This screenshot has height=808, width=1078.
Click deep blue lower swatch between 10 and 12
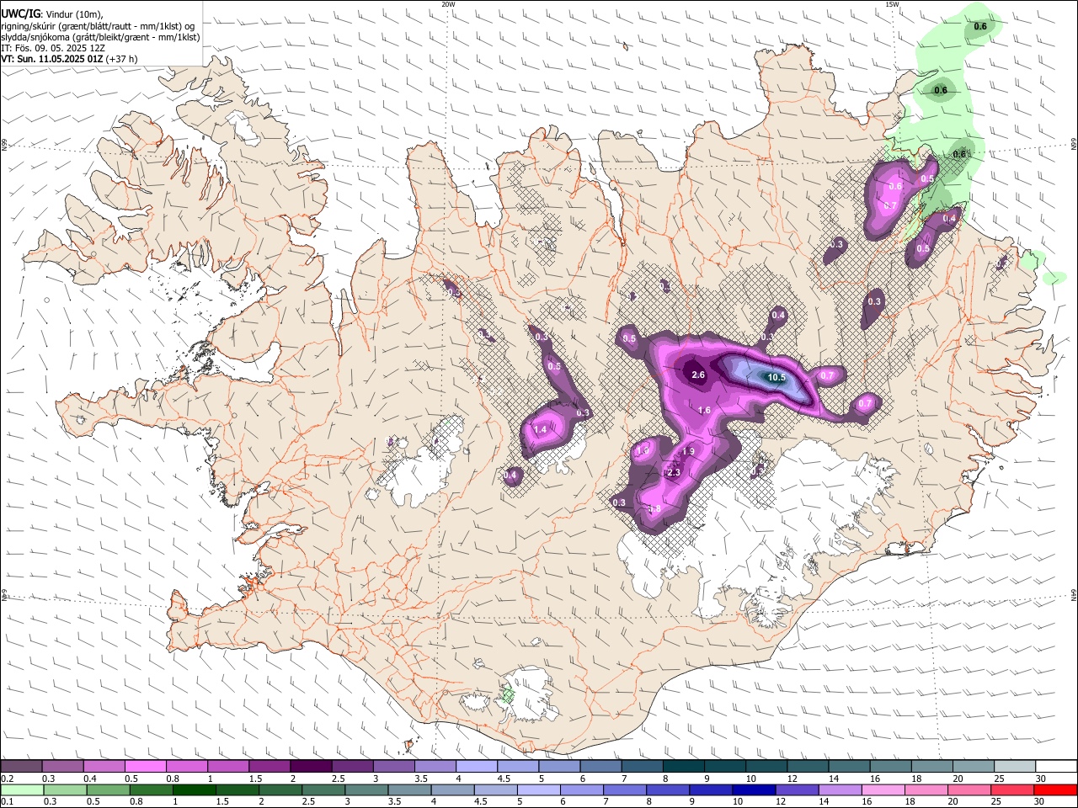[x=754, y=789]
